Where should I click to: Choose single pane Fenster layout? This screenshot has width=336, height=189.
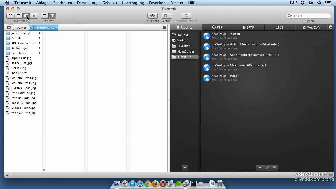(x=45, y=16)
